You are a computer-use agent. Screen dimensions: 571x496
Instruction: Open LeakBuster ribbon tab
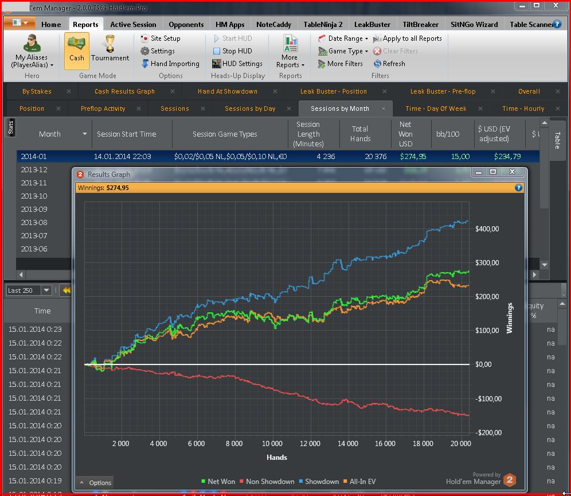(x=372, y=25)
